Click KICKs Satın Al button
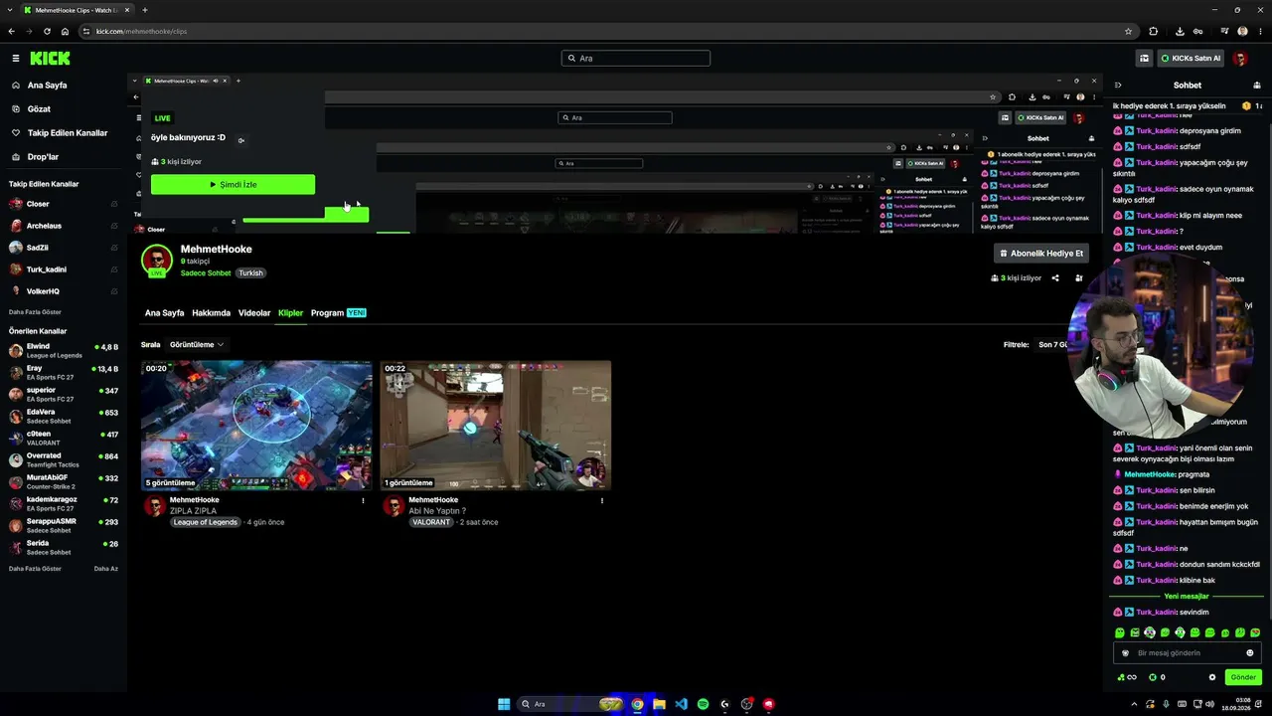Viewport: 1272px width, 716px height. coord(1191,59)
